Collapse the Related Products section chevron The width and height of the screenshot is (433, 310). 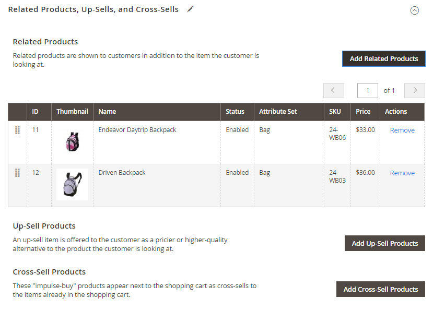coord(415,10)
